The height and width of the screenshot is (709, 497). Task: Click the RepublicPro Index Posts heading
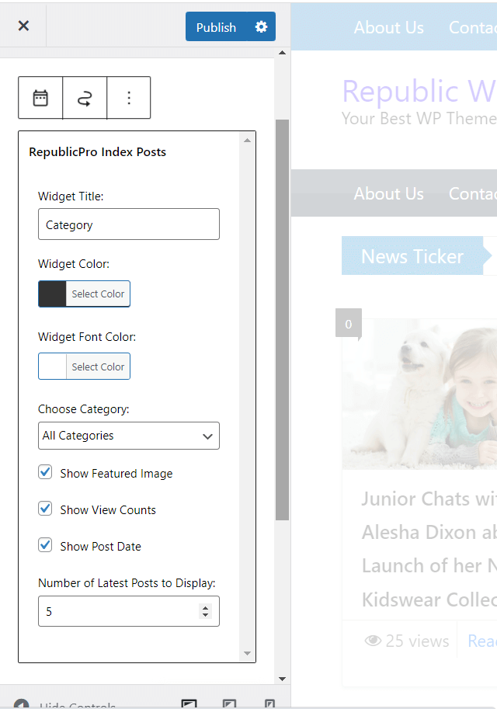coord(98,152)
